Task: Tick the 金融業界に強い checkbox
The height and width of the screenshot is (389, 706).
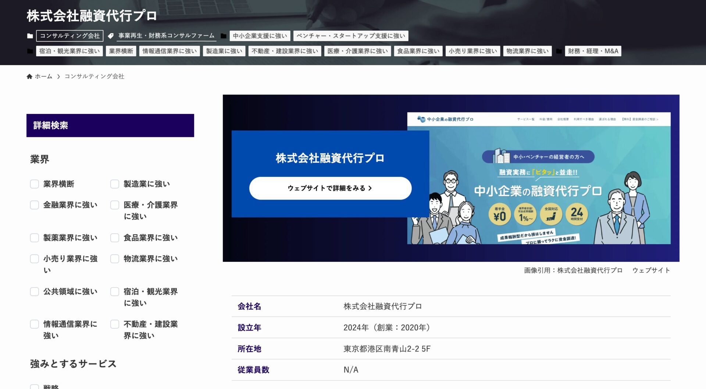Action: tap(35, 205)
